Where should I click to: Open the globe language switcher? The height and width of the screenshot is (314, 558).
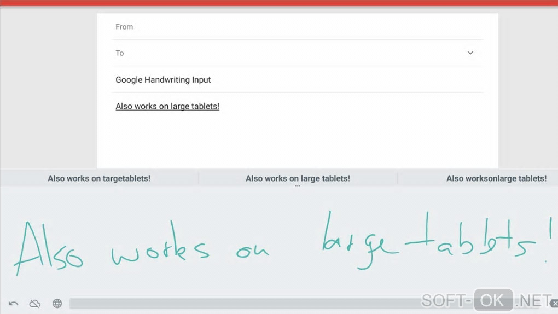click(x=57, y=303)
